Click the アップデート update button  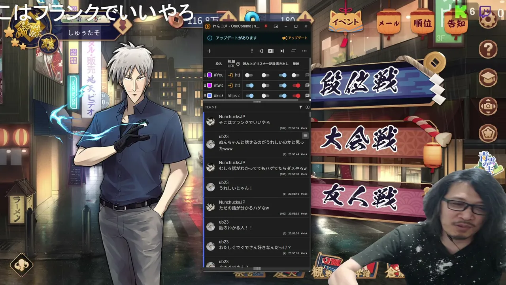click(x=295, y=38)
